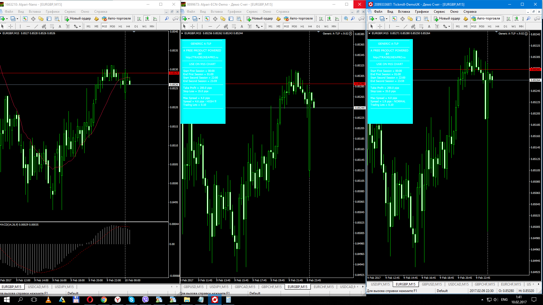Open Вставка menu in the Tickmill window
Image resolution: width=543 pixels, height=305 pixels.
pos(404,12)
